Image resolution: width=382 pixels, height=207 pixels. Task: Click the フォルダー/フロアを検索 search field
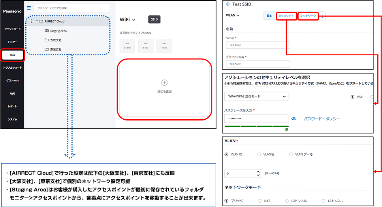(72, 8)
